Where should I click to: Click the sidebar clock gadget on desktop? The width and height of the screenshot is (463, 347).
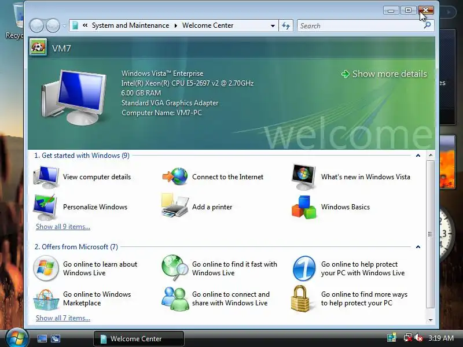447,233
